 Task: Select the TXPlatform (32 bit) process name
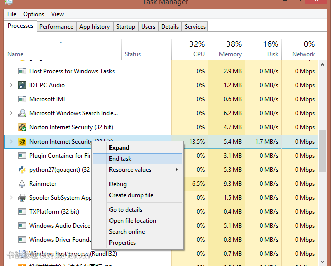click(x=54, y=212)
